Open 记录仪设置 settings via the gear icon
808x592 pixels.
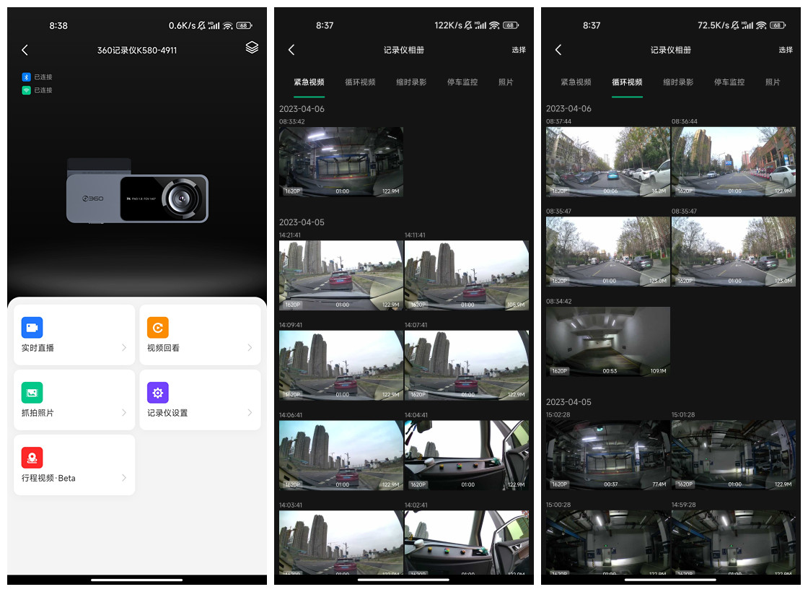[x=157, y=393]
